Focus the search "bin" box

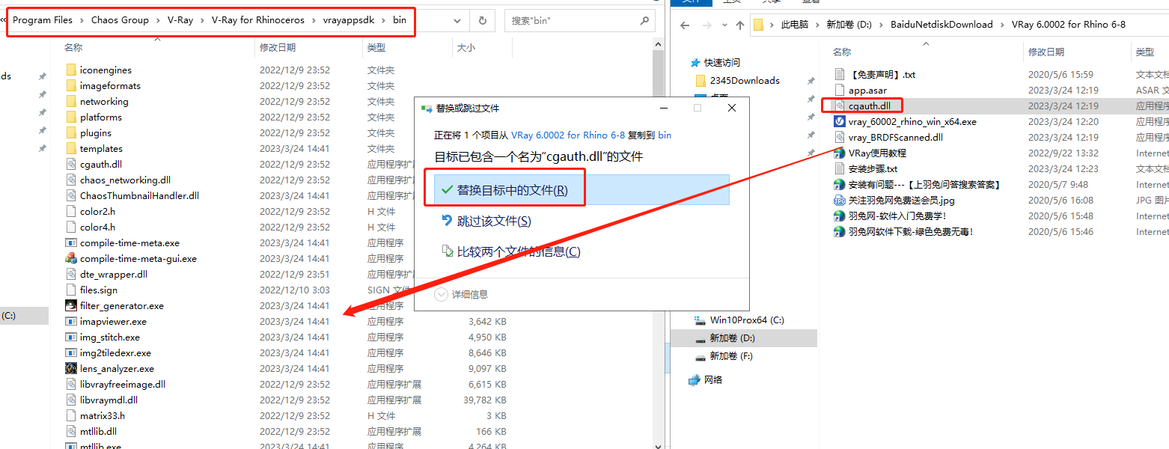(580, 21)
